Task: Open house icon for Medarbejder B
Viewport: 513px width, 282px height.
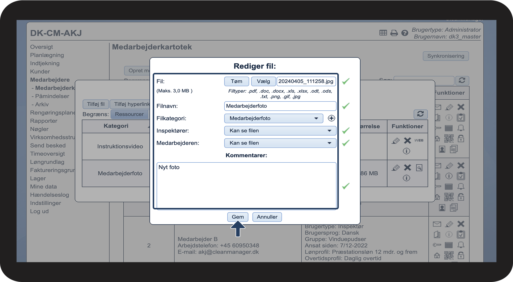Action: [437, 255]
